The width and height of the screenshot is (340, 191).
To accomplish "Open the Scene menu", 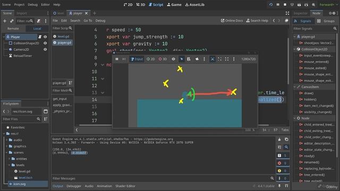I will (6, 5).
